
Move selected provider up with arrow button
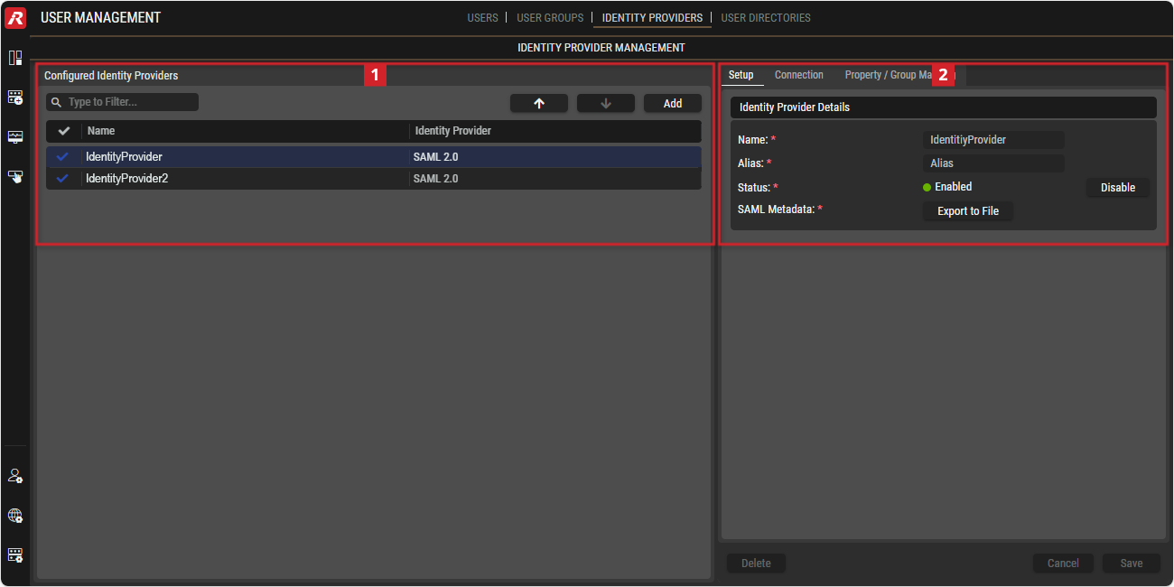(539, 103)
